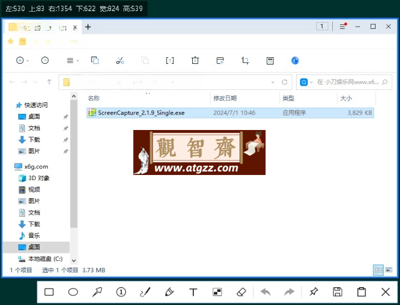Expand the address bar history dropdown
The image size is (400, 305).
(273, 82)
